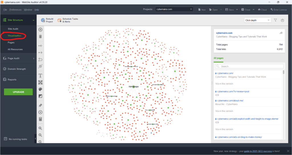Viewport: 292px width, 155px height.
Task: Click Rebuild Project
Action: point(47,20)
